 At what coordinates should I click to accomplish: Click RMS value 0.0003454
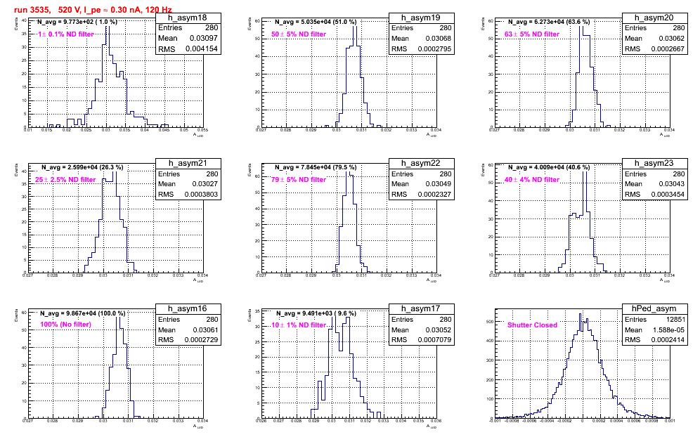click(x=668, y=195)
